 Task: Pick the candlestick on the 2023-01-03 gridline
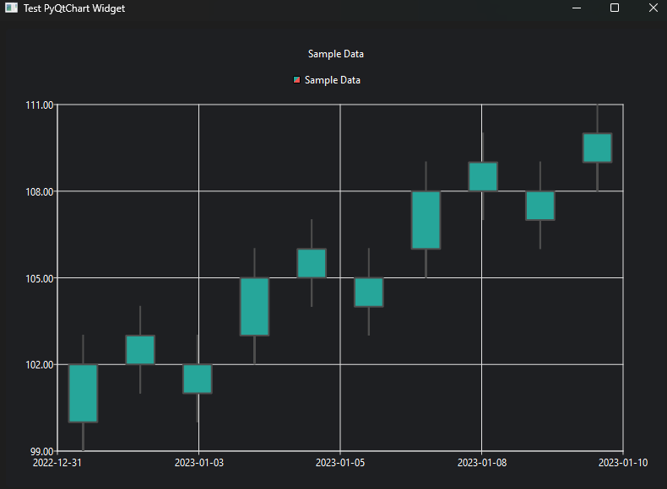[x=198, y=379]
